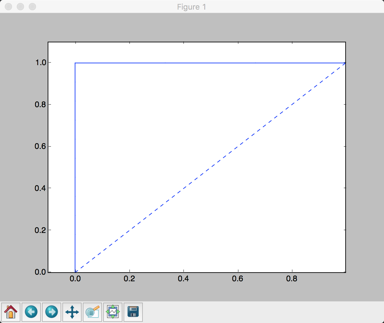Click the dashed diagonal line in the plot
Screen dimensions: 384x323
pyautogui.click(x=210, y=168)
